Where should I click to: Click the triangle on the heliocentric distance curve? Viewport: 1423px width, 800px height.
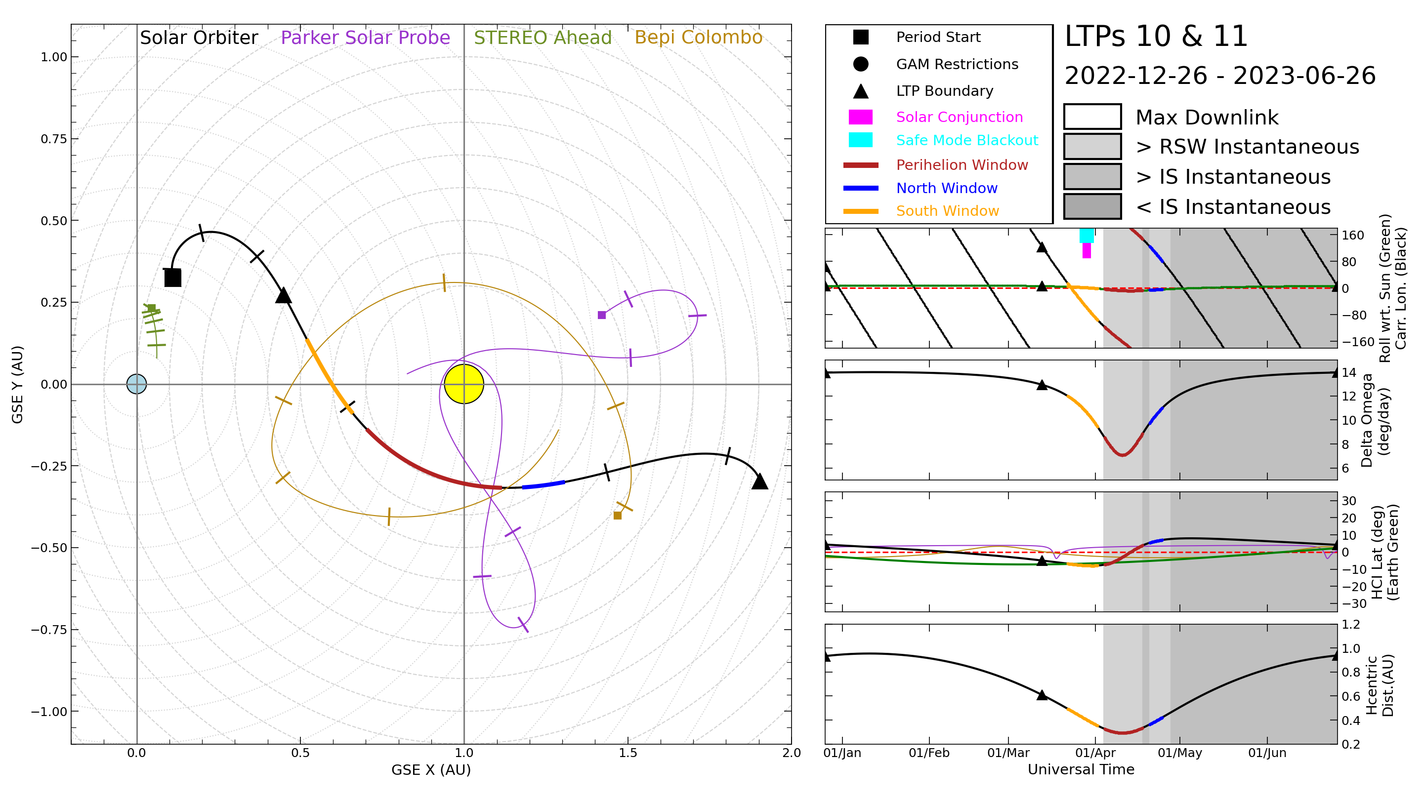pos(1042,694)
